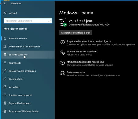Click the magnifier icon in search box
Screen dimensions: 138x119
point(49,21)
